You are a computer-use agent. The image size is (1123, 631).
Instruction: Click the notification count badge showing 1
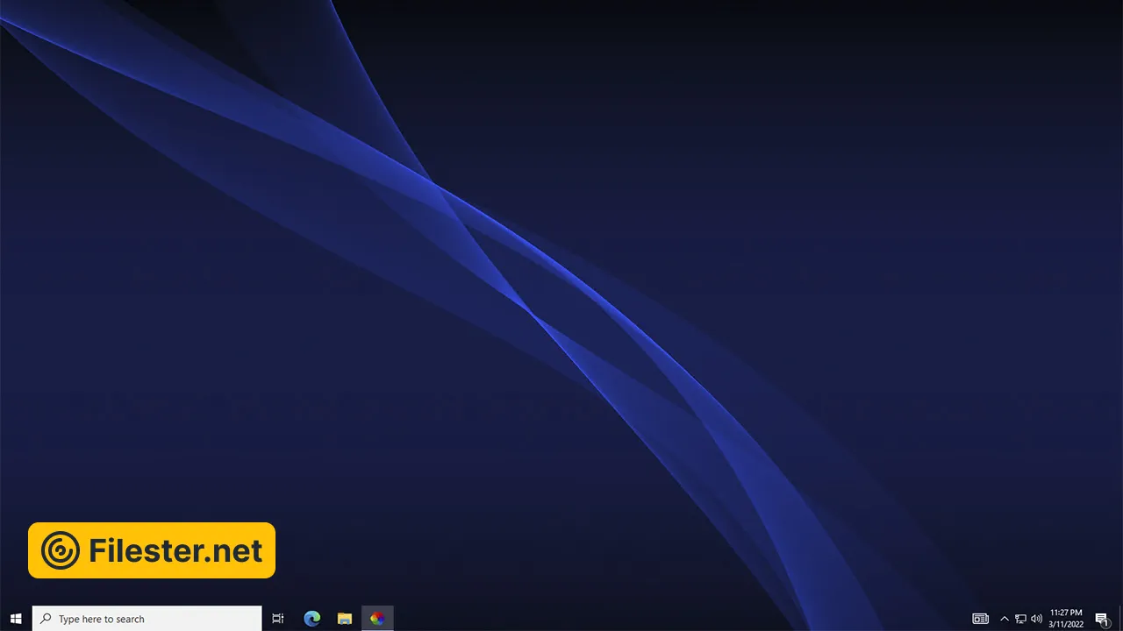[1105, 623]
